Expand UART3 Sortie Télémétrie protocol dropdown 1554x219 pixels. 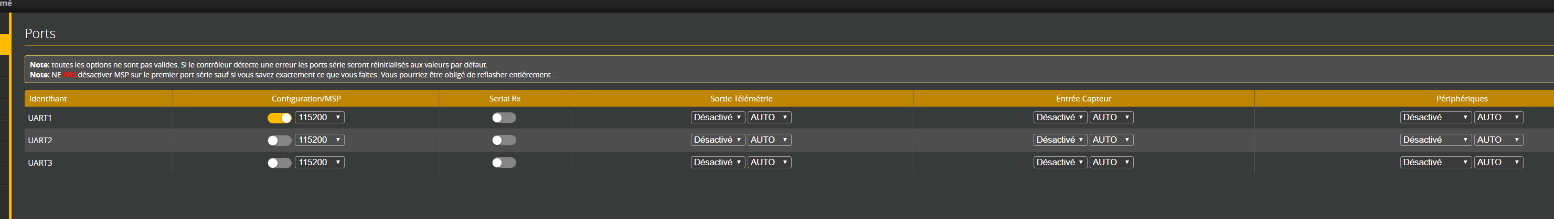click(717, 163)
